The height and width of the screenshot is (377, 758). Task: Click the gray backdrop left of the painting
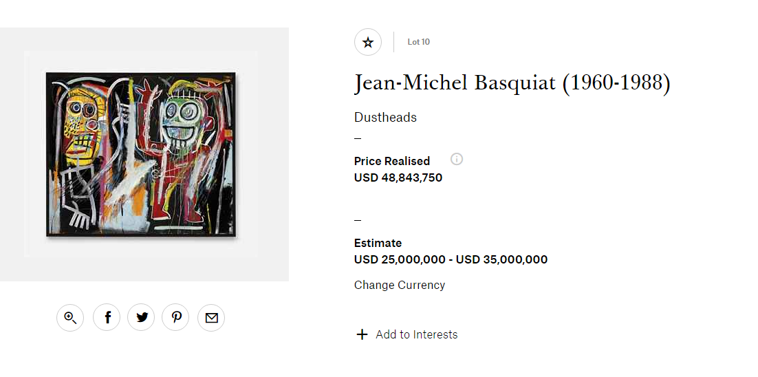[x=12, y=154]
